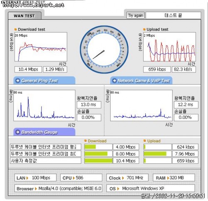Click the CPU 586 info box
This screenshot has width=208, height=201.
[81, 178]
